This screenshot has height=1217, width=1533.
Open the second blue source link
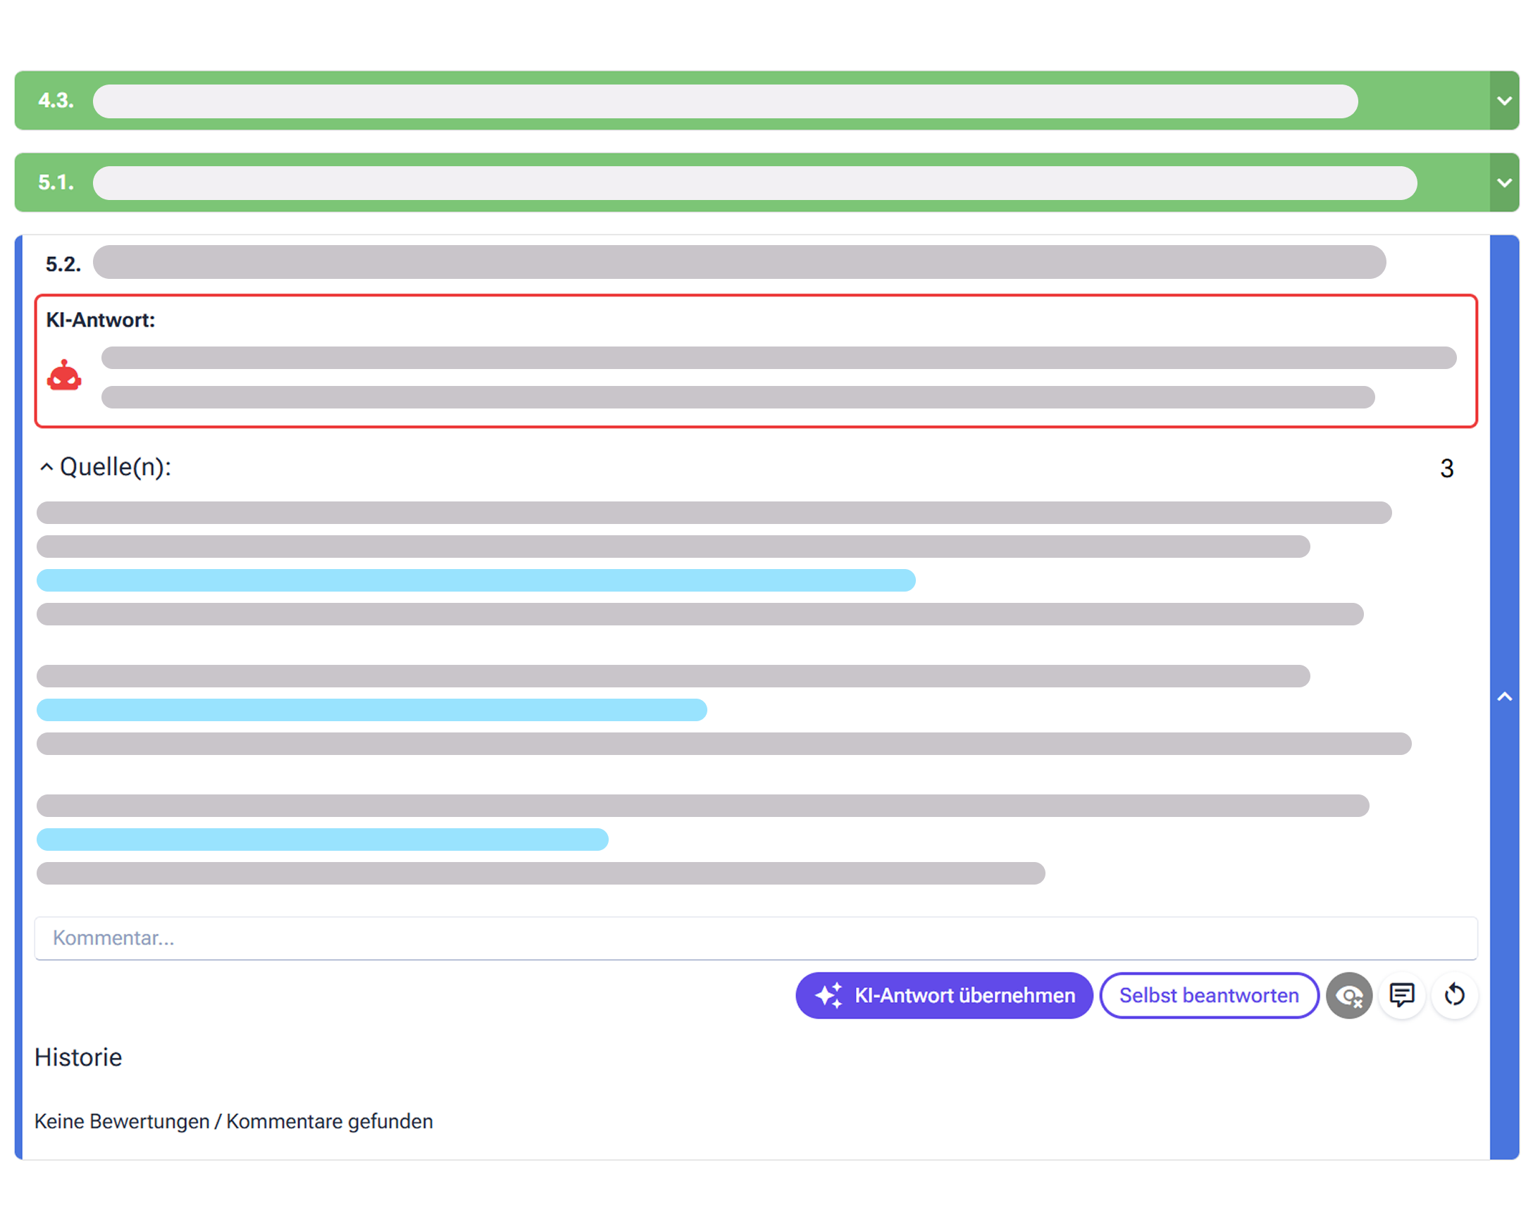(x=372, y=709)
